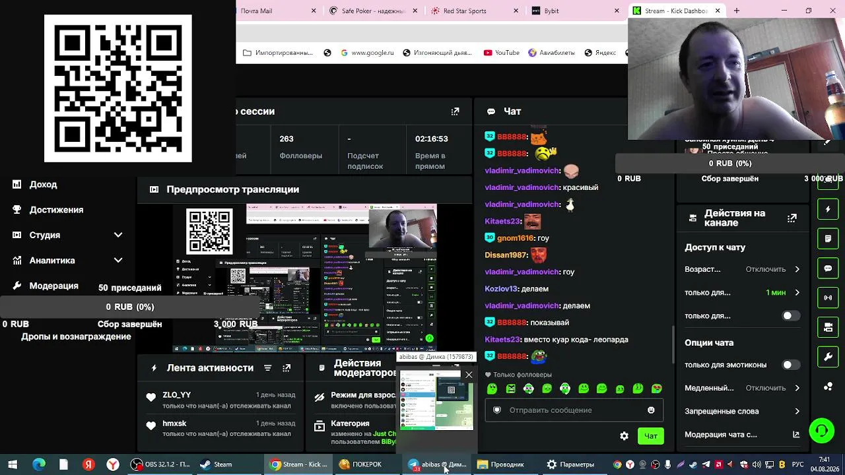Pop out the Лента активности panel
This screenshot has width=845, height=475.
pyautogui.click(x=287, y=368)
